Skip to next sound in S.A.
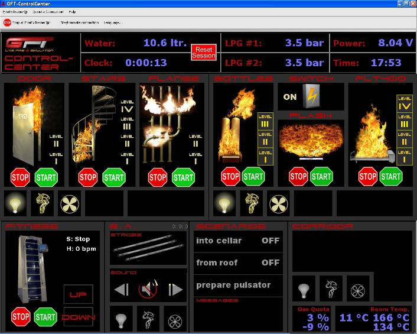 pos(175,290)
